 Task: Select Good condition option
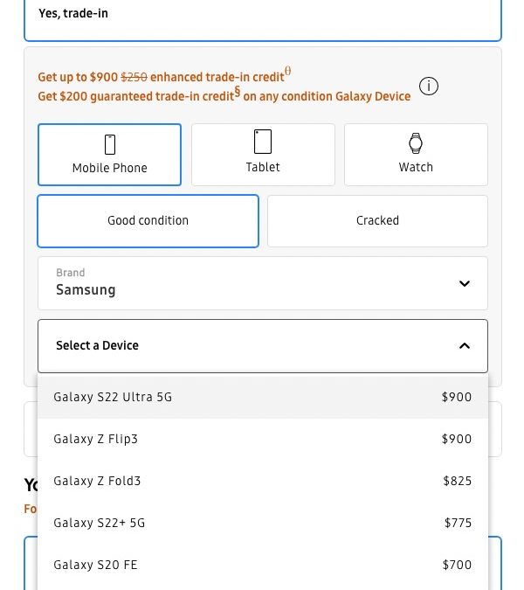[x=148, y=221]
